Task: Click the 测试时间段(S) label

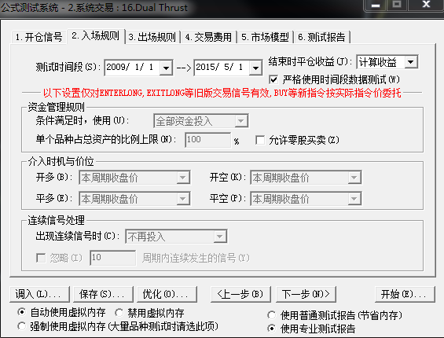Action: point(68,67)
